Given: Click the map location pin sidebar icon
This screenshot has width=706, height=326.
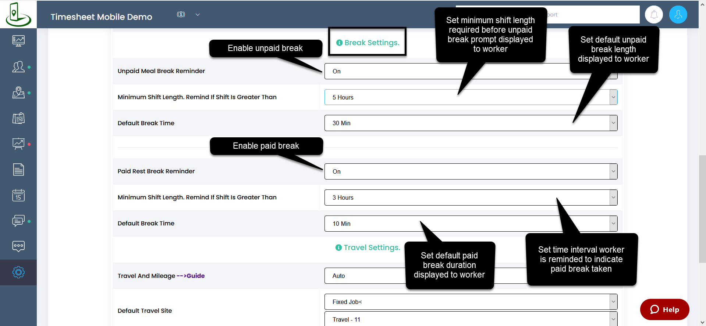Looking at the screenshot, I should (x=18, y=93).
